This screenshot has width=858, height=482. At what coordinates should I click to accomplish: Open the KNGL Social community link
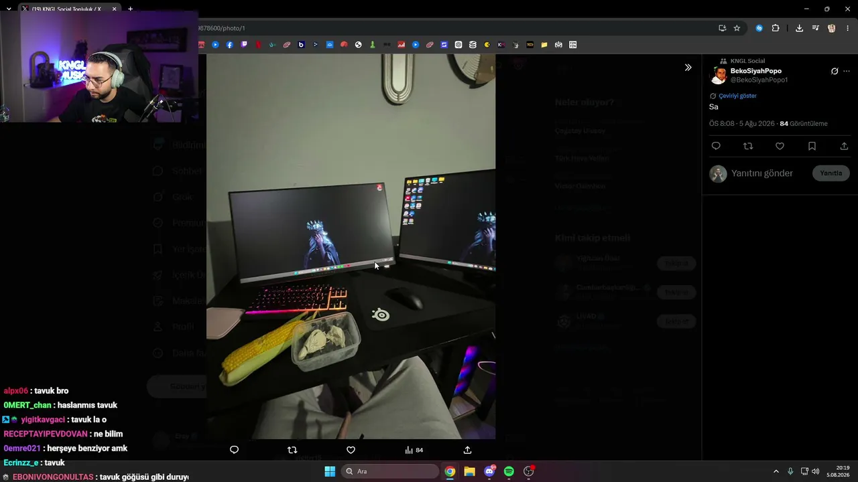(747, 61)
